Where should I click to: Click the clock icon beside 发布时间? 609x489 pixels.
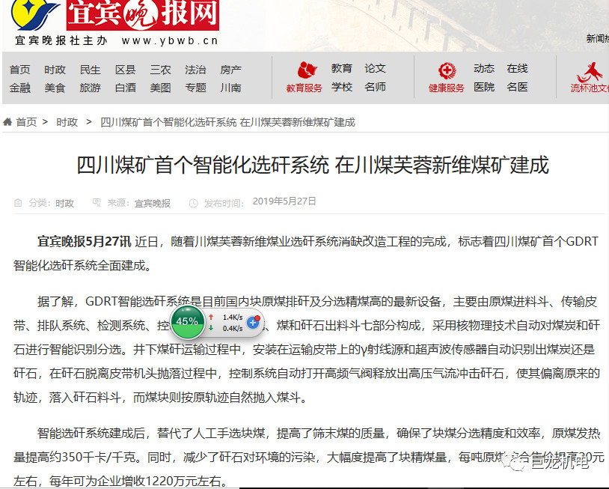click(193, 203)
